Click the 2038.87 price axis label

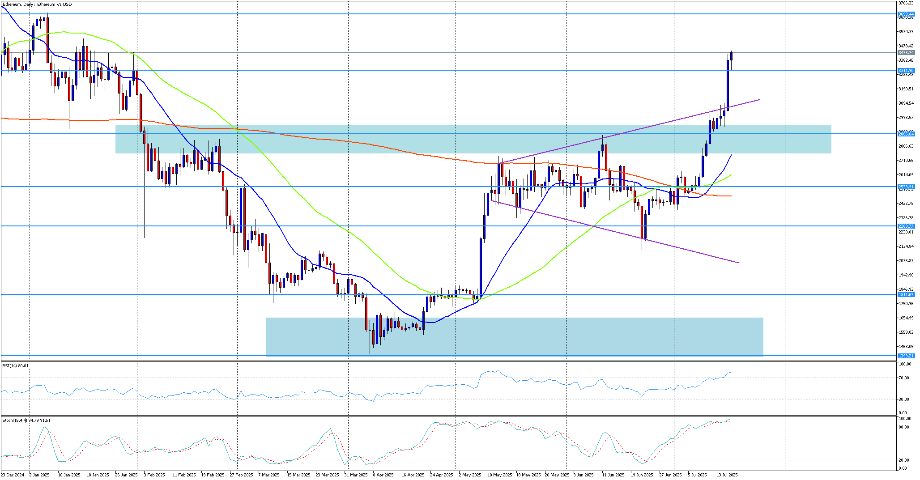pos(906,261)
